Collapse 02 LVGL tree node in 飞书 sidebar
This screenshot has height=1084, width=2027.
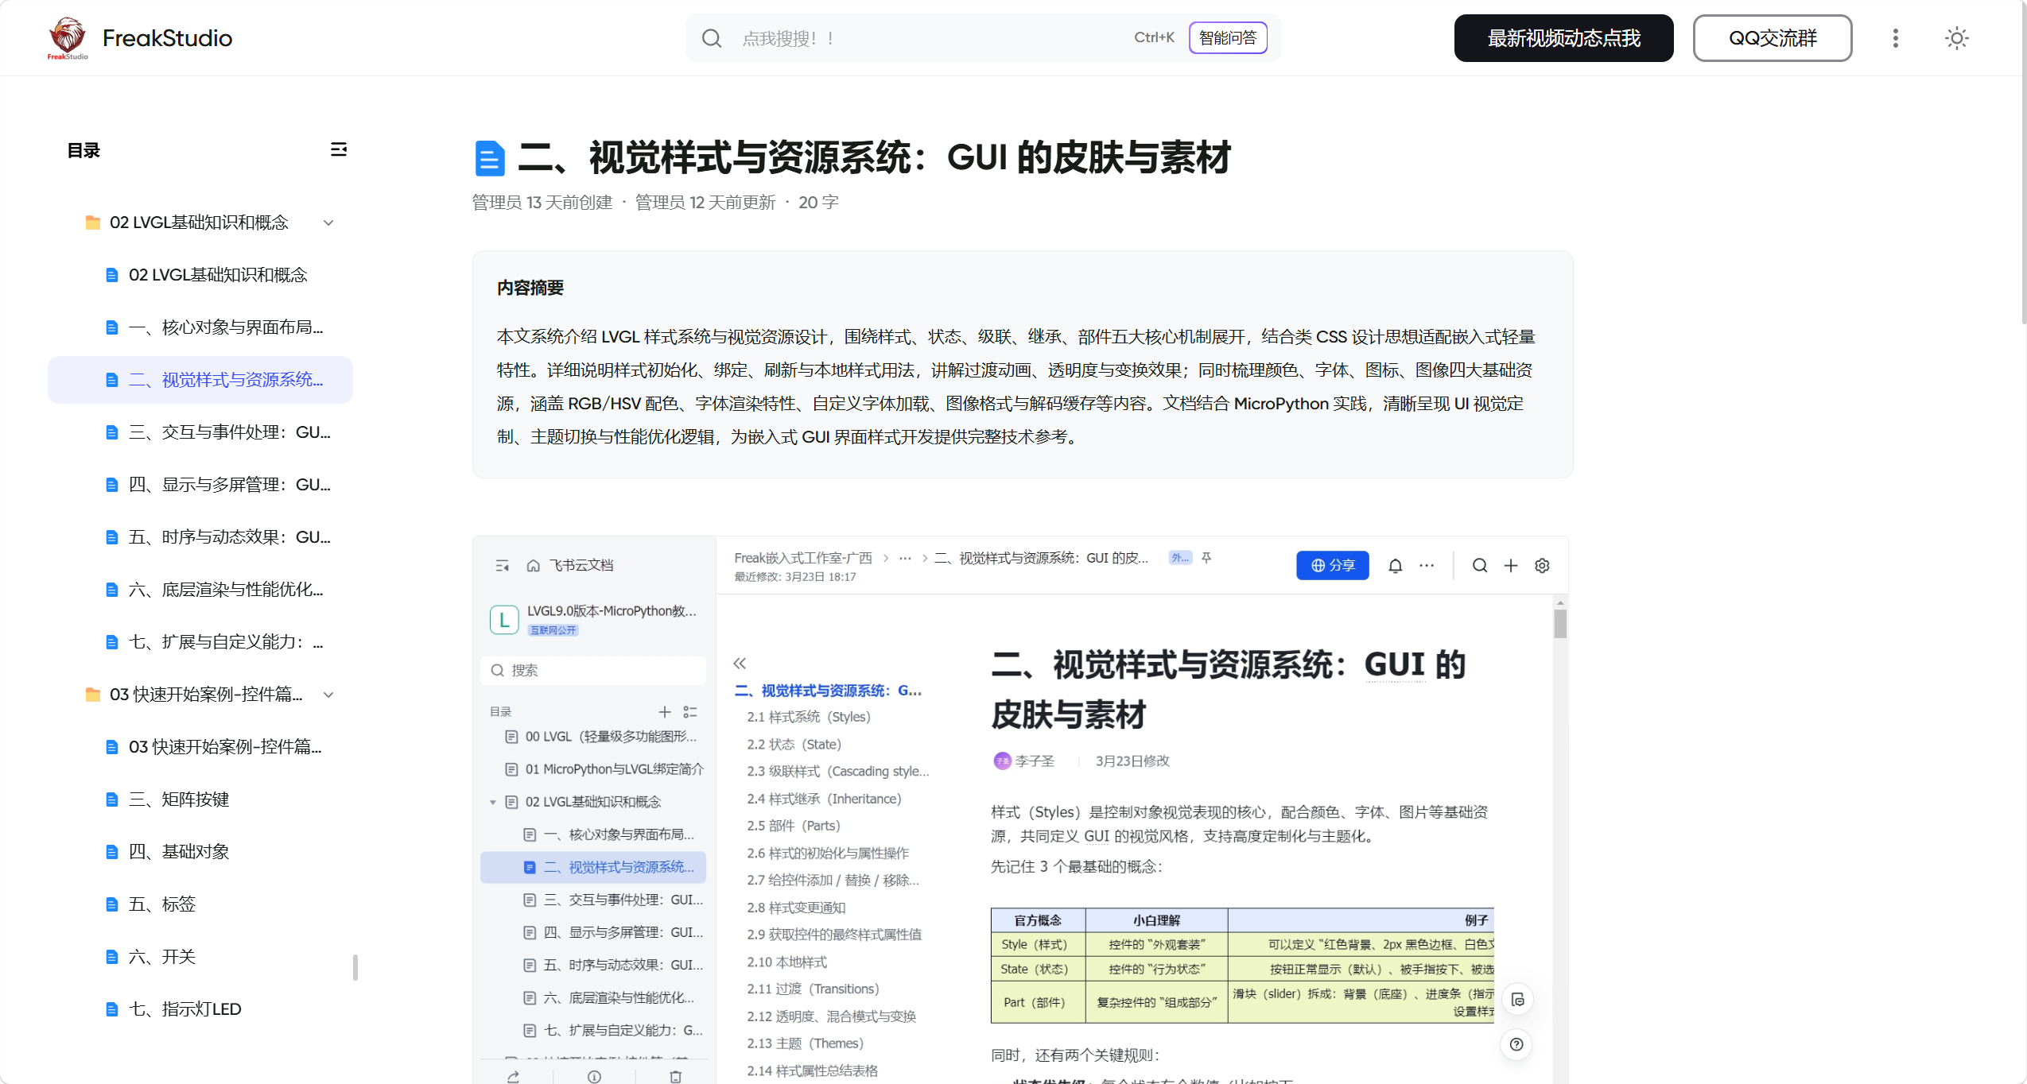click(493, 802)
